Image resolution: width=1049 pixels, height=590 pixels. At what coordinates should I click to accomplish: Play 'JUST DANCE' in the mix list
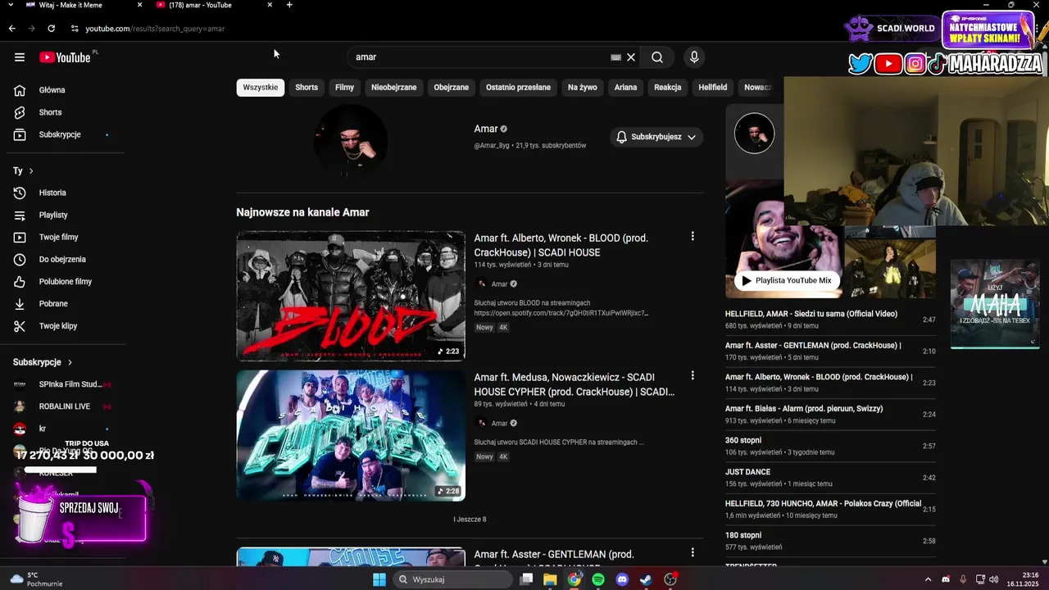tap(830, 478)
